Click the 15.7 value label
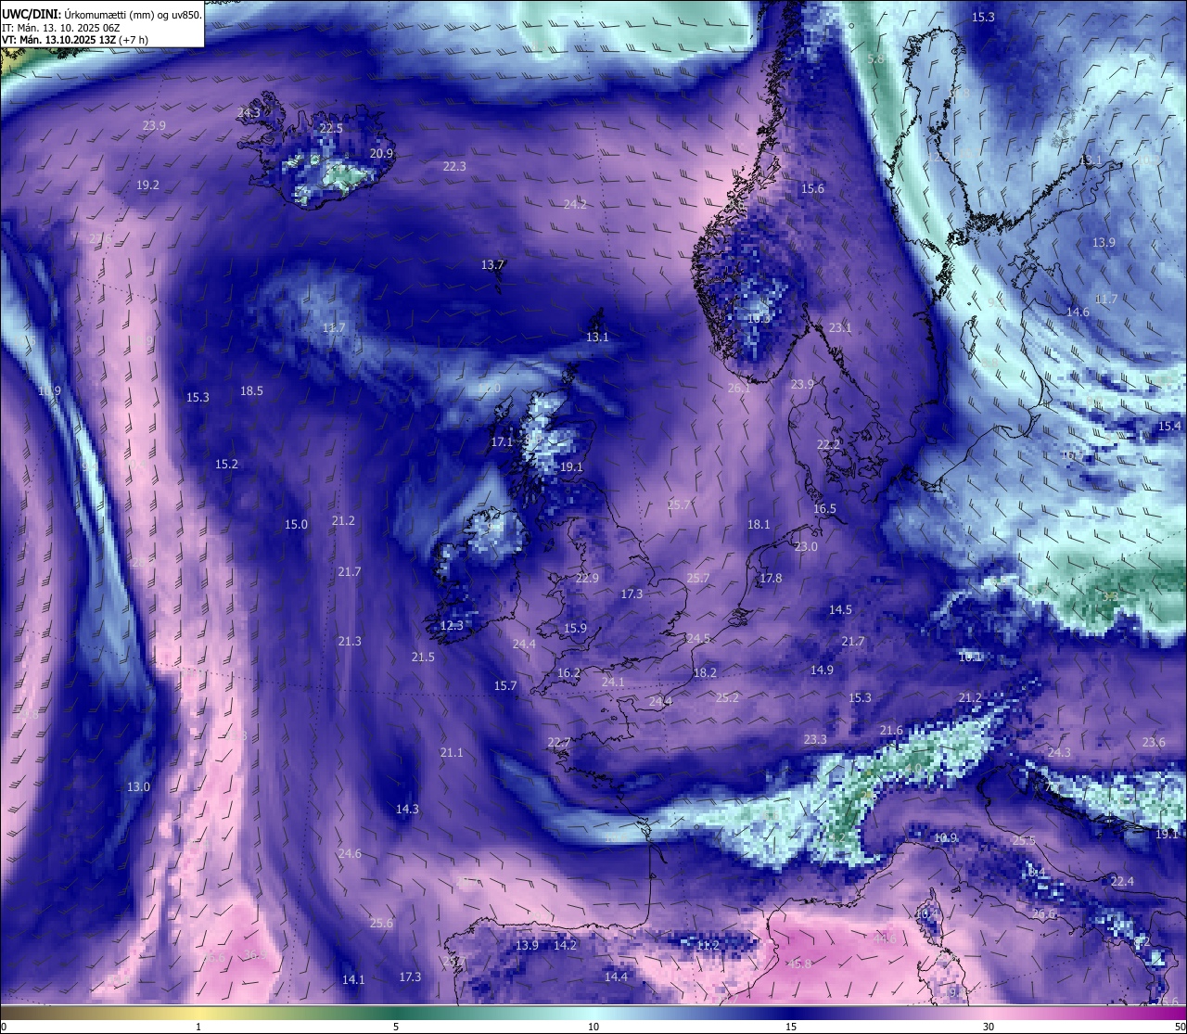Screen dimensions: 1187x1034 click(505, 685)
